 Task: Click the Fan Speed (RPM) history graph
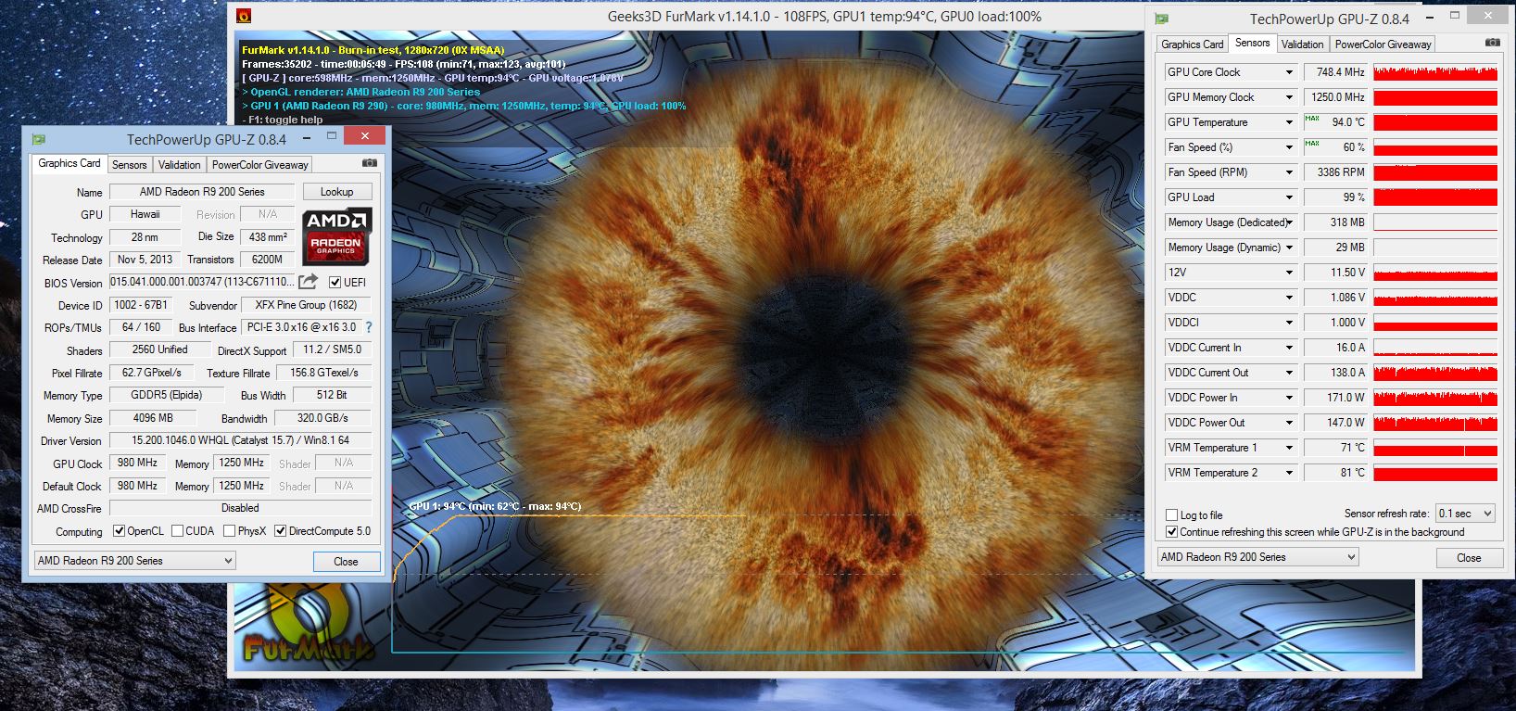(x=1435, y=172)
